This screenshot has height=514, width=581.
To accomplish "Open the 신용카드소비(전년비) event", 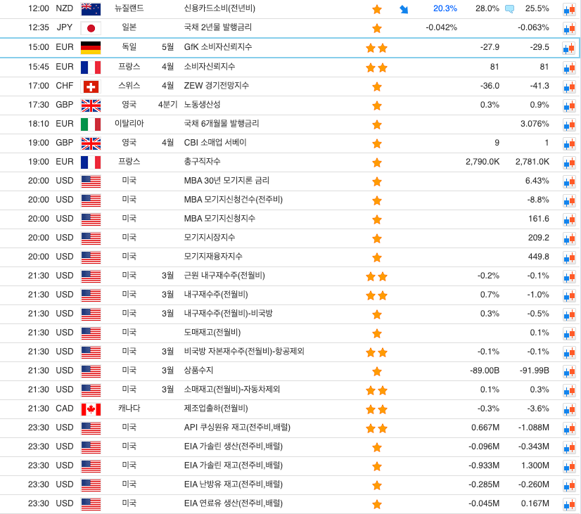I will 219,8.
